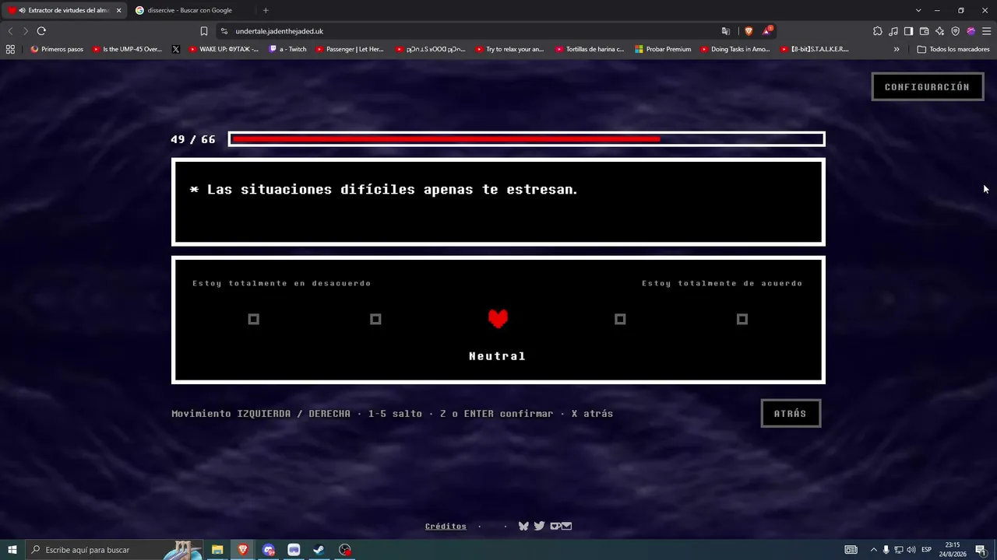The width and height of the screenshot is (997, 560).
Task: Open the Créditos link
Action: point(446,527)
